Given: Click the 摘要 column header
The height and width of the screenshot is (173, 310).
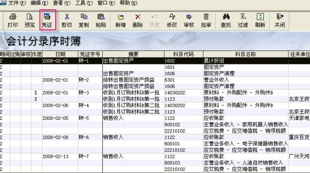Looking at the screenshot, I should click(133, 55).
